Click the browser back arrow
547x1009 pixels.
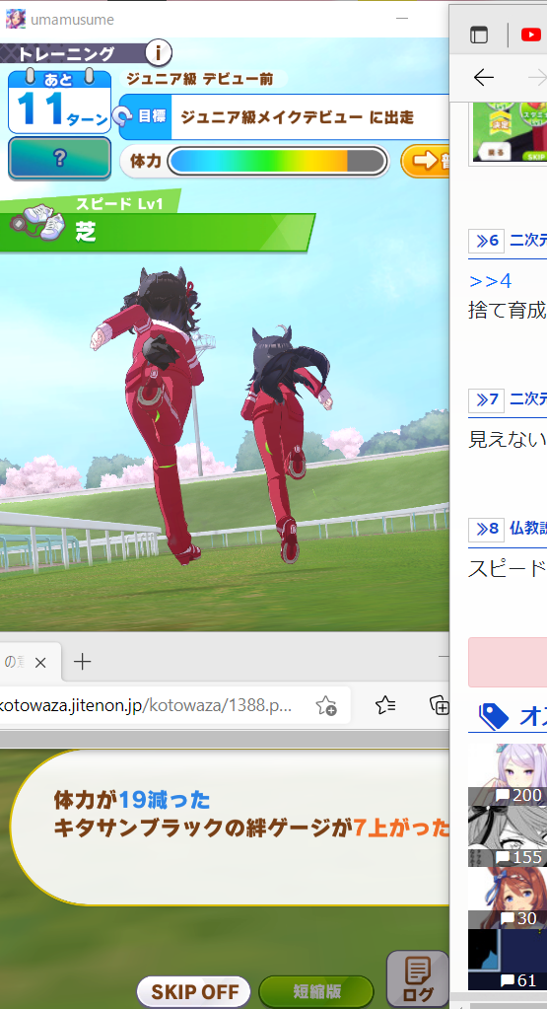483,78
